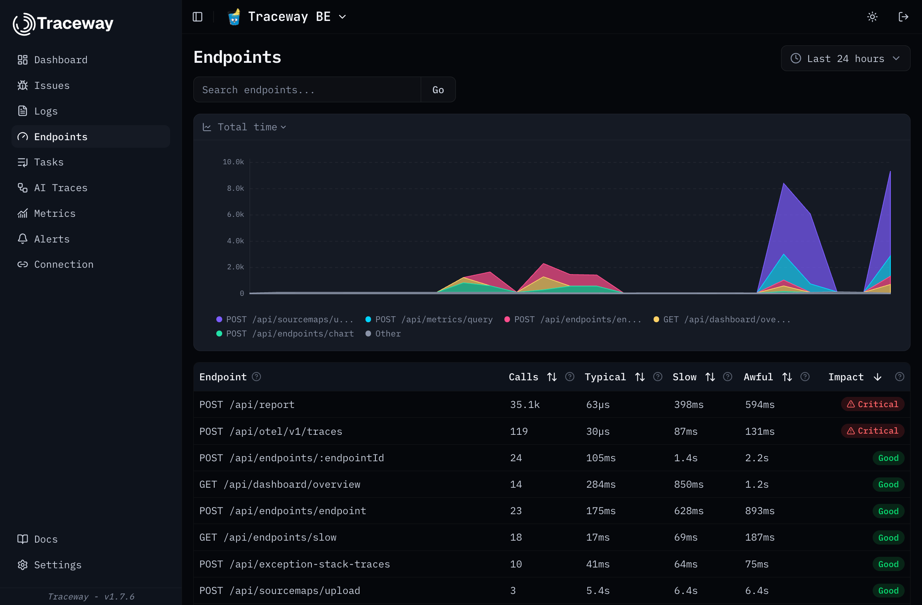
Task: Toggle the Other legend series
Action: (x=383, y=334)
